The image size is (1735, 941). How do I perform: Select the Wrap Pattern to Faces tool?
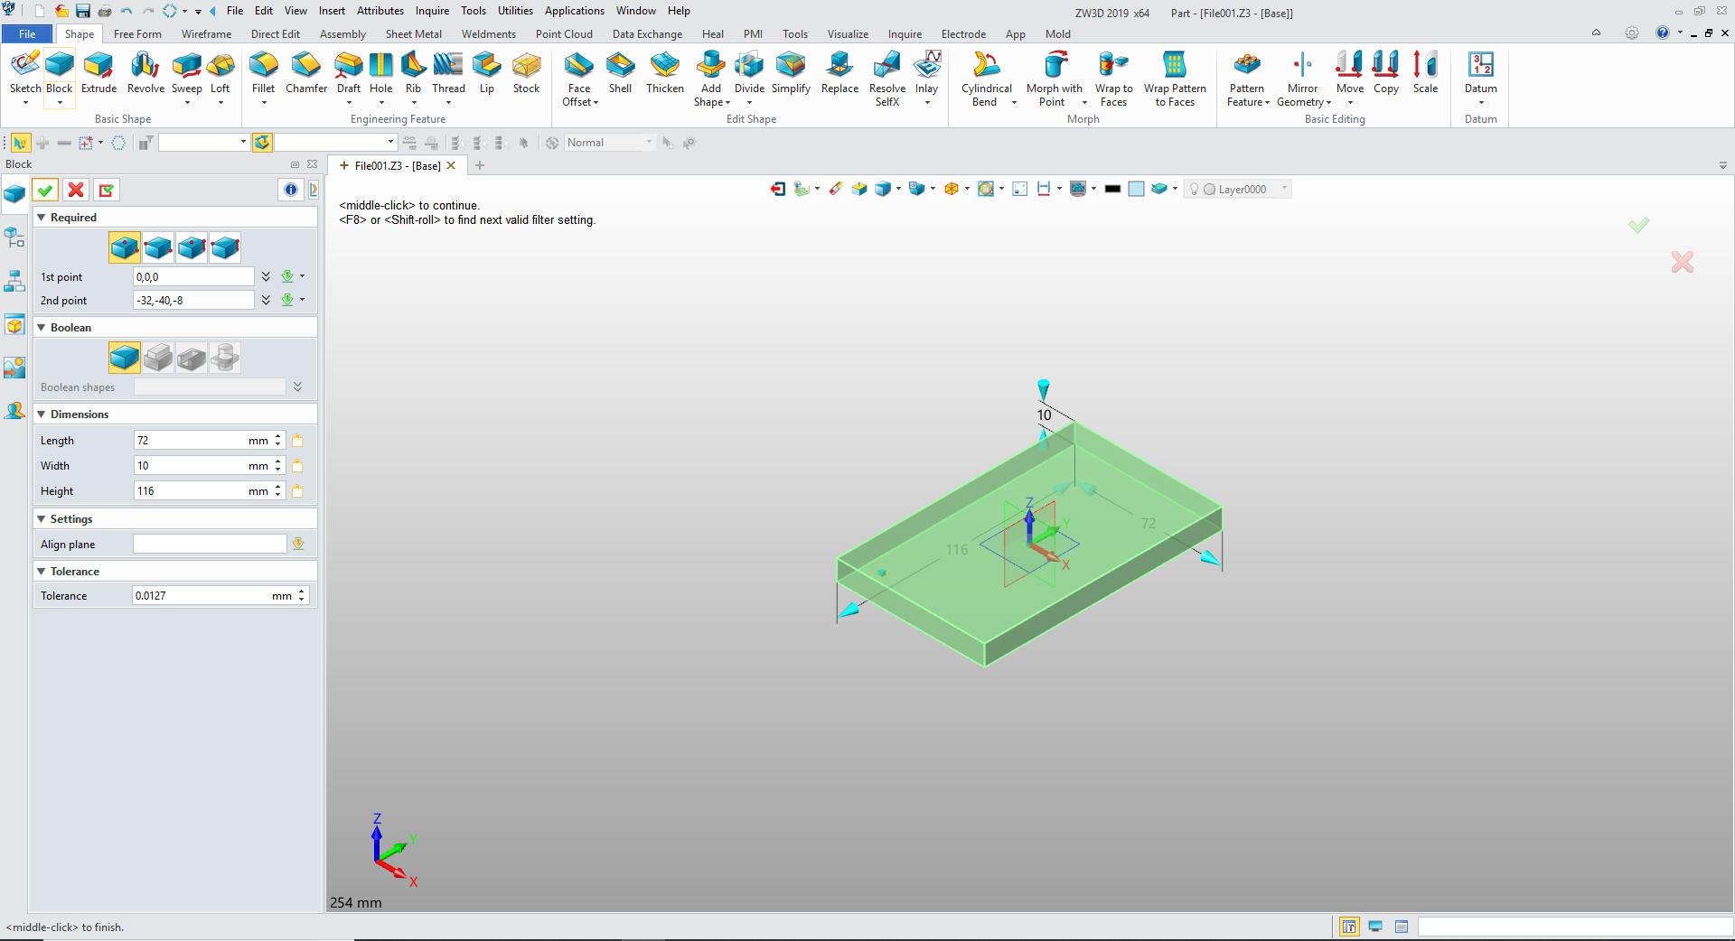coord(1175,79)
